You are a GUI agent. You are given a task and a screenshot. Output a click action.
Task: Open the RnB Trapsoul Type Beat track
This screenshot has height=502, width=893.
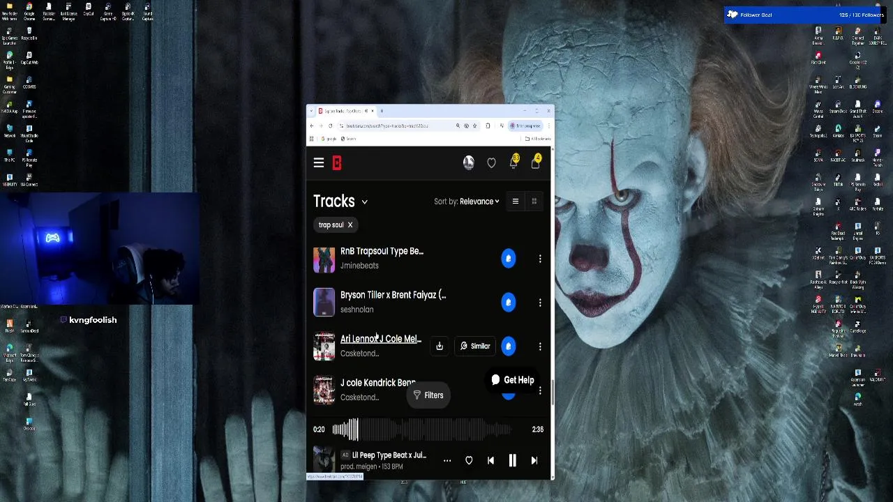pos(382,251)
